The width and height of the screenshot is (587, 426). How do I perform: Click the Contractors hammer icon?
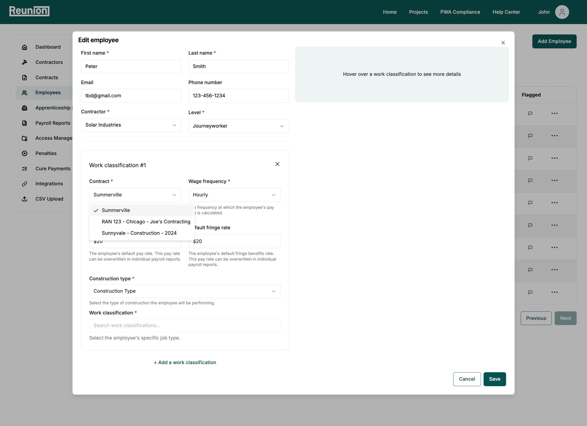click(x=25, y=62)
